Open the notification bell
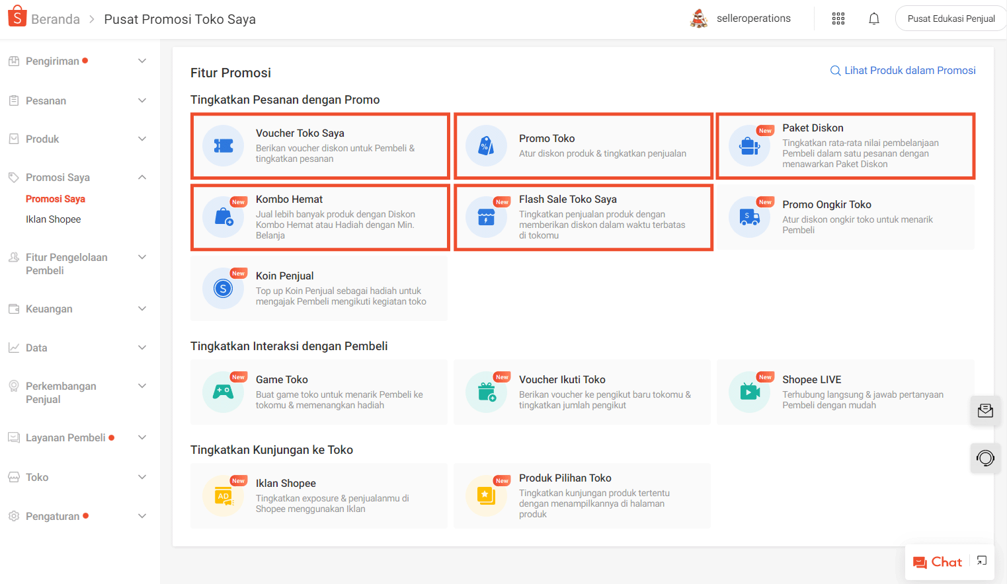The image size is (1007, 584). coord(873,18)
